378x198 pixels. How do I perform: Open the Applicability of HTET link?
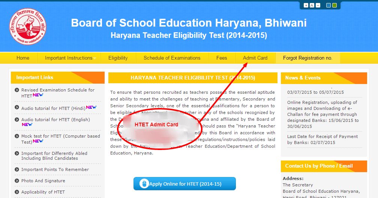(x=43, y=192)
